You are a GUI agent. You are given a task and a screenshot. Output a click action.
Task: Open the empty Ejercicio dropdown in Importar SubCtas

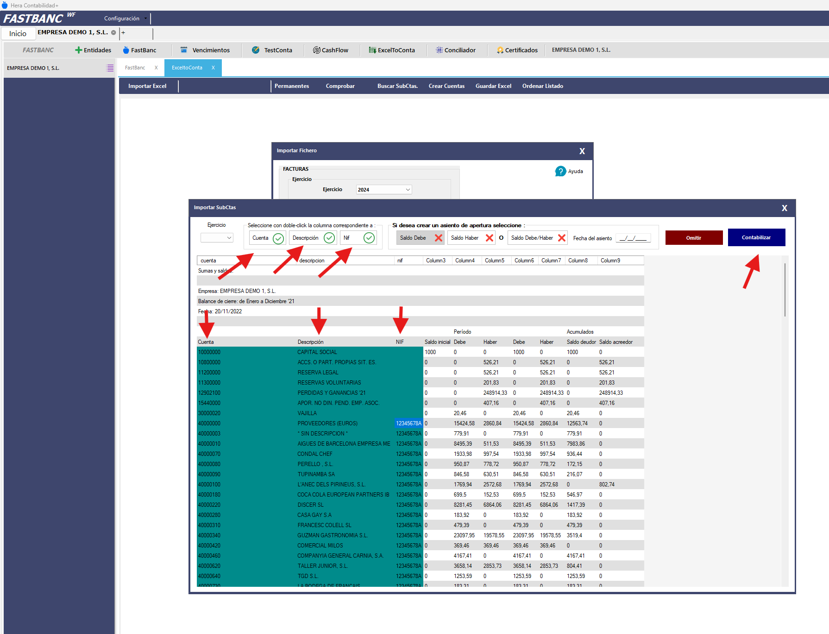click(x=217, y=238)
